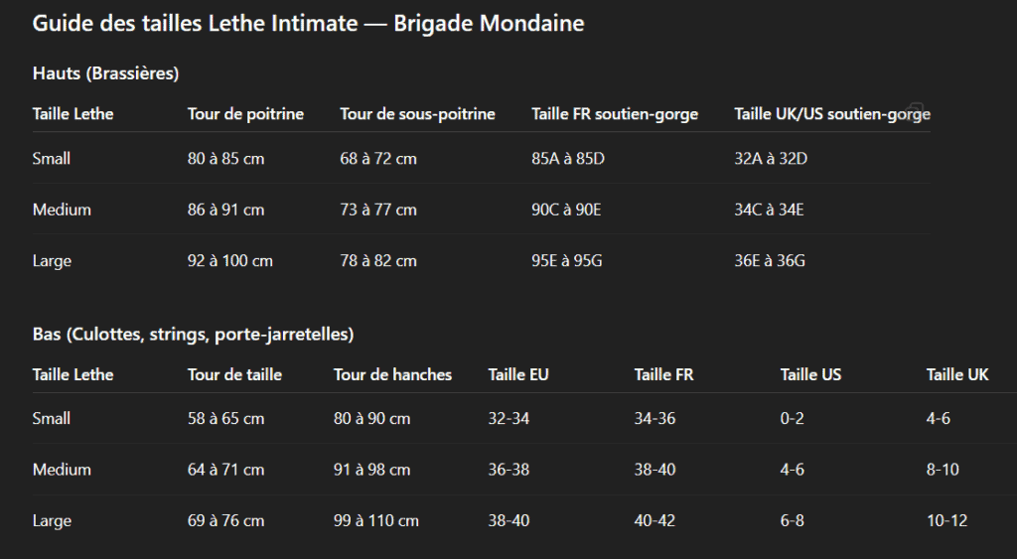The image size is (1017, 559).
Task: Click the 'Tour de taille' column header
Action: click(x=234, y=374)
